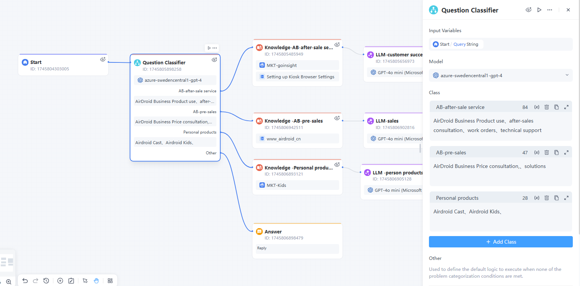
Task: Open three-dot menu above Question Classifier node
Action: (x=215, y=48)
